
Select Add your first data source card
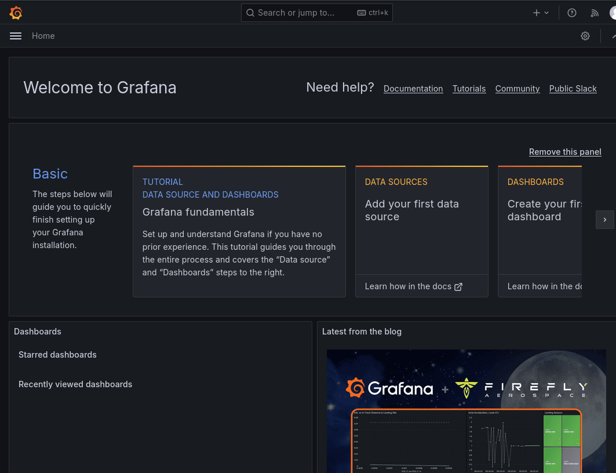(421, 220)
